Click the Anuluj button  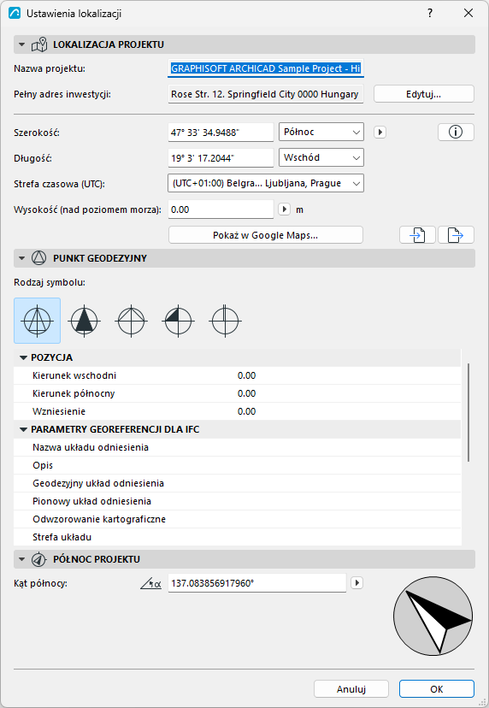tap(351, 689)
